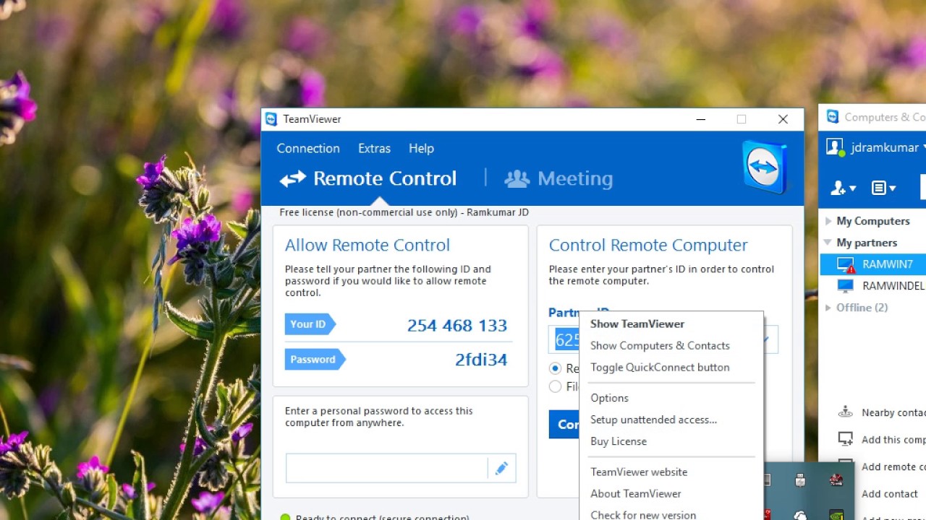Switch to the Meeting tab
The image size is (926, 520).
point(558,178)
